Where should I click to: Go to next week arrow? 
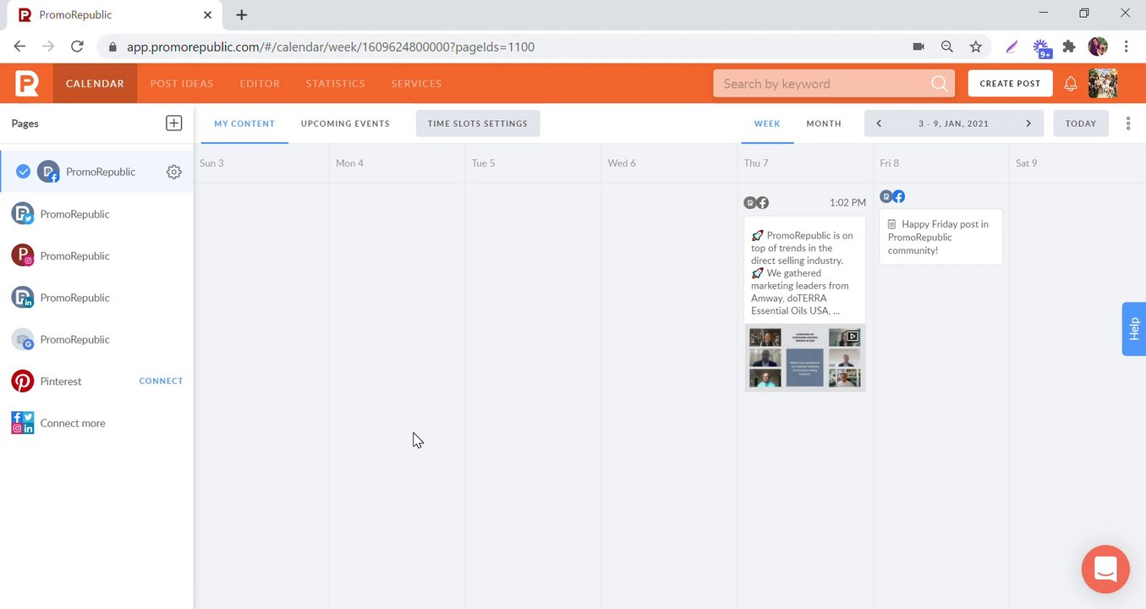click(1028, 123)
